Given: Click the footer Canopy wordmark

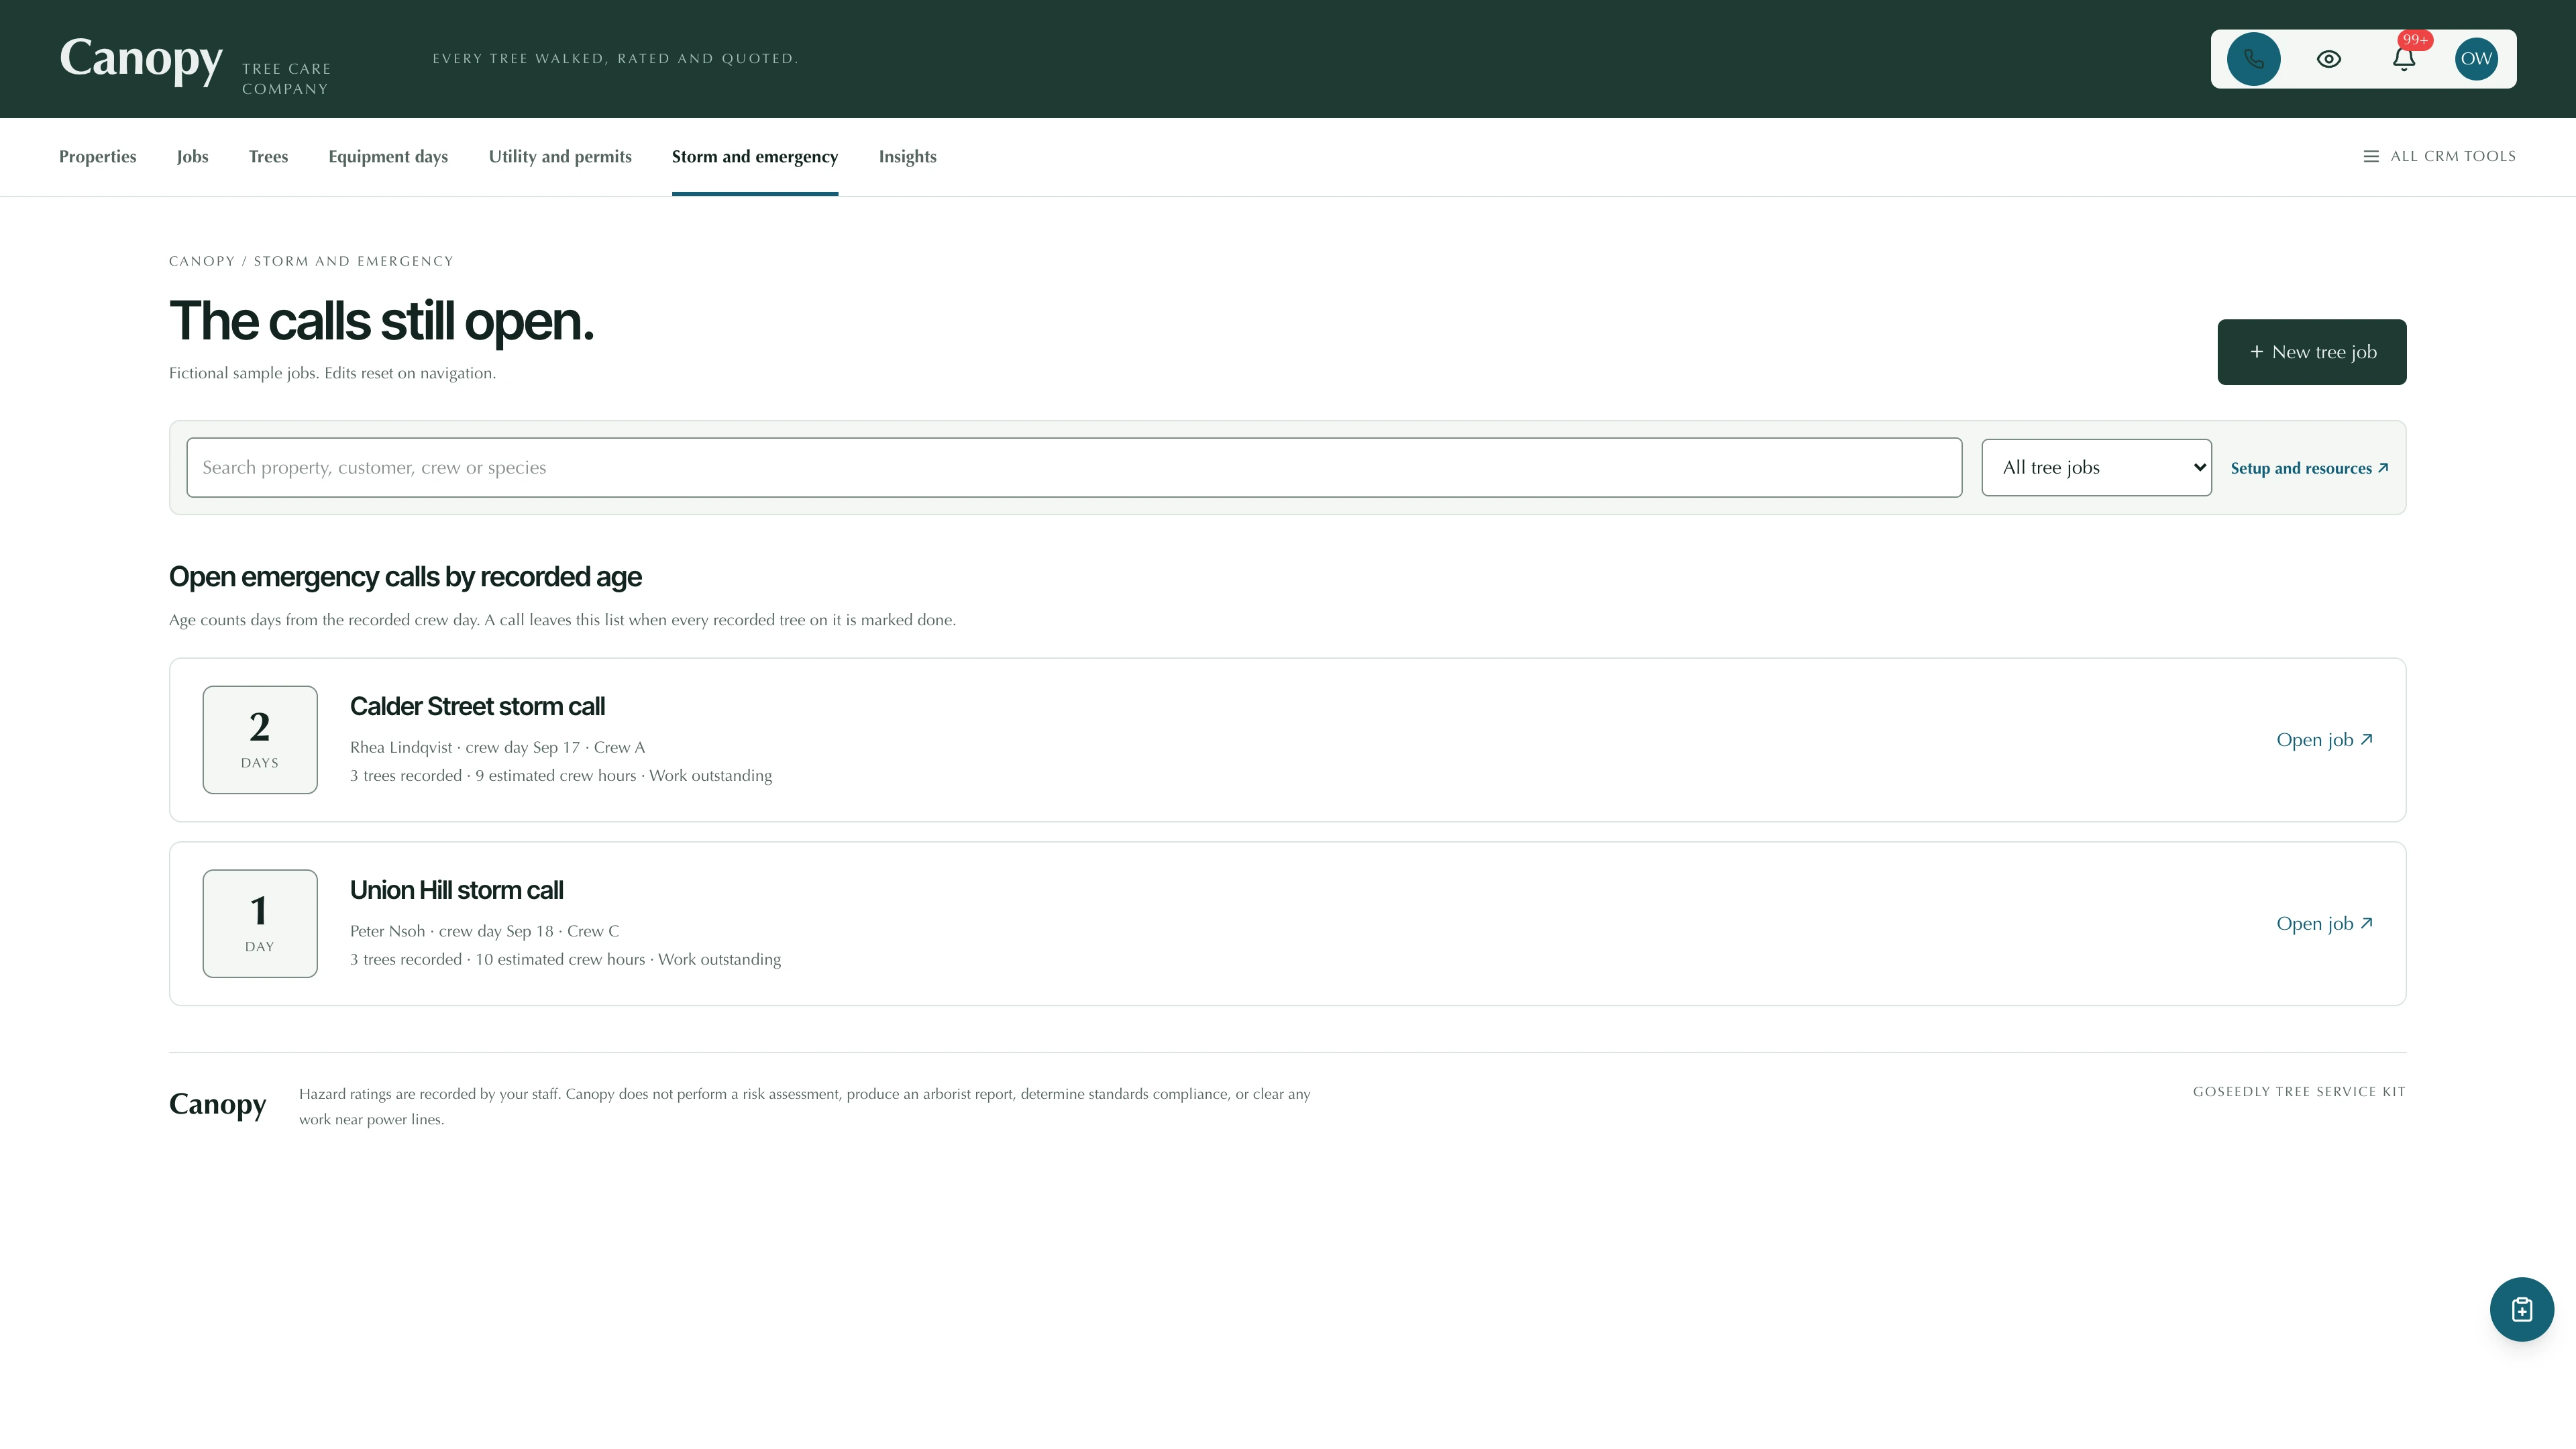Looking at the screenshot, I should [x=217, y=1104].
